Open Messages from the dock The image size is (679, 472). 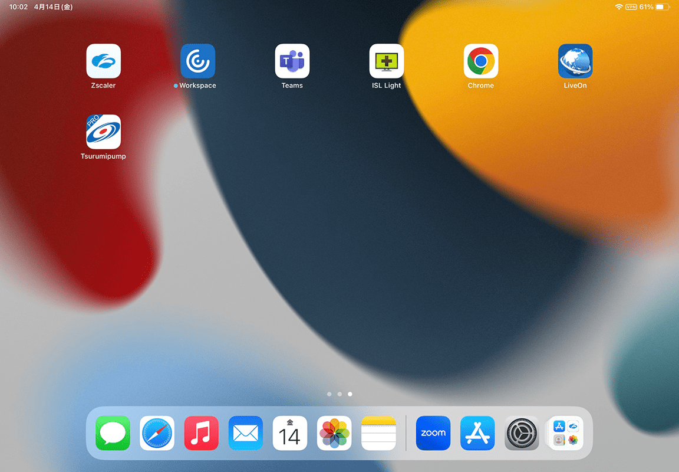tap(113, 433)
